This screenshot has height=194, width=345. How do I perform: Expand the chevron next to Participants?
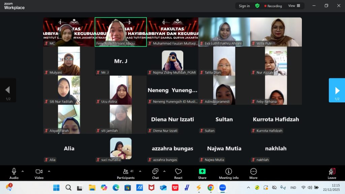point(140,171)
